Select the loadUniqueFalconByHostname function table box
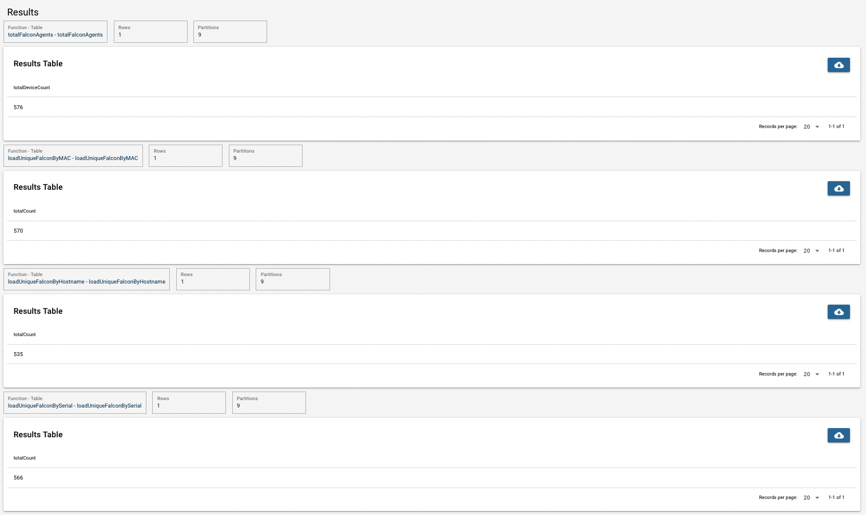 tap(86, 279)
